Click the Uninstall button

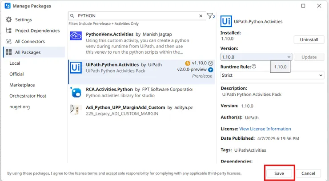pyautogui.click(x=309, y=39)
